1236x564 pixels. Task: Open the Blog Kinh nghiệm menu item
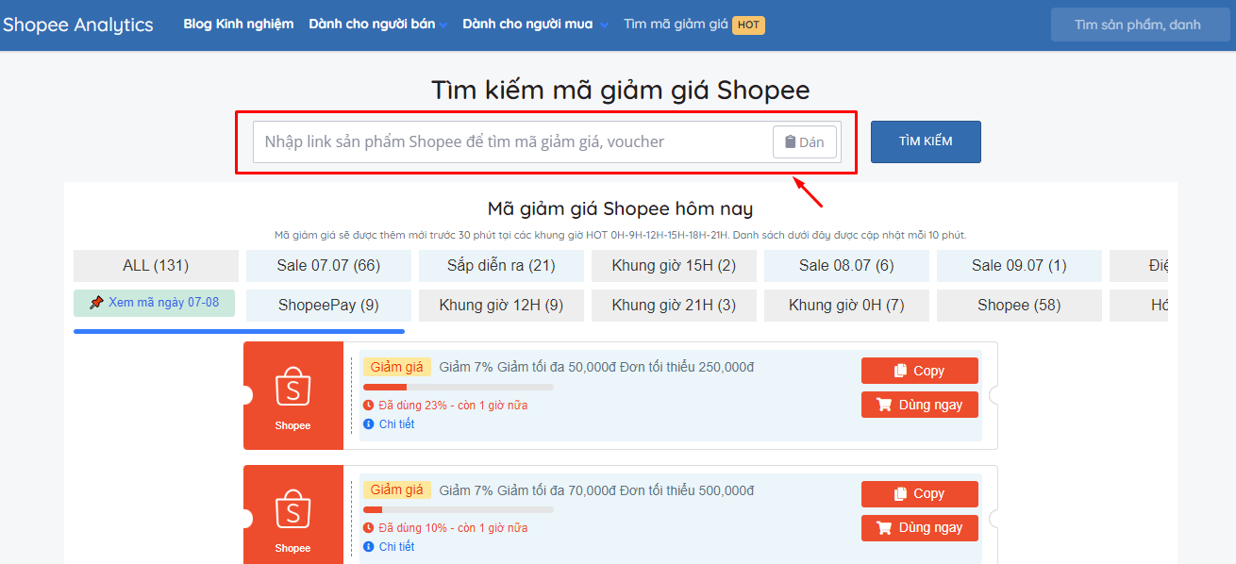coord(239,25)
